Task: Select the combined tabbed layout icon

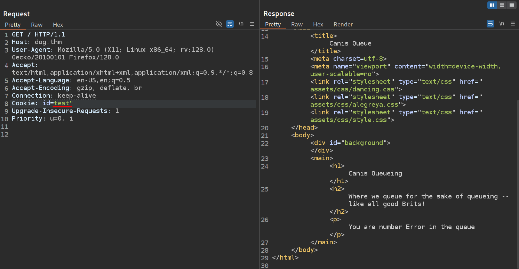Action: pos(511,5)
